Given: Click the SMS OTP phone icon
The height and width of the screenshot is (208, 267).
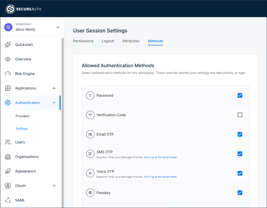Looking at the screenshot, I should tap(90, 154).
